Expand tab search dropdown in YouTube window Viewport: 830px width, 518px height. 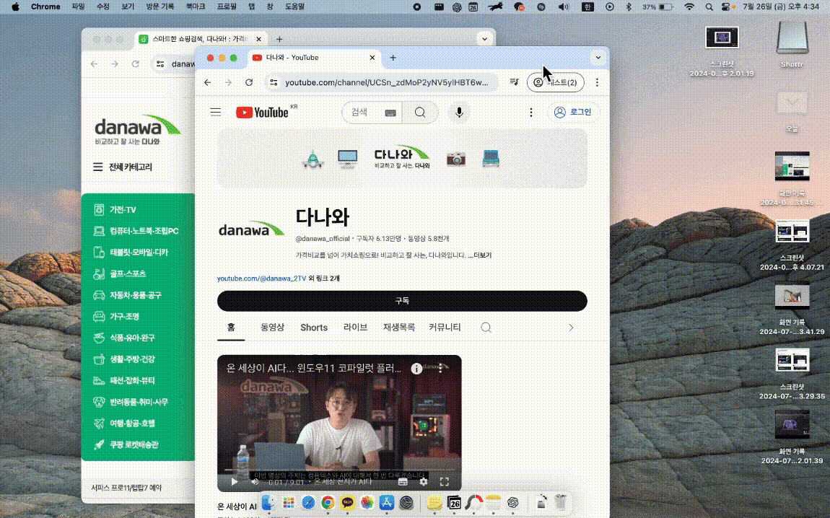598,58
